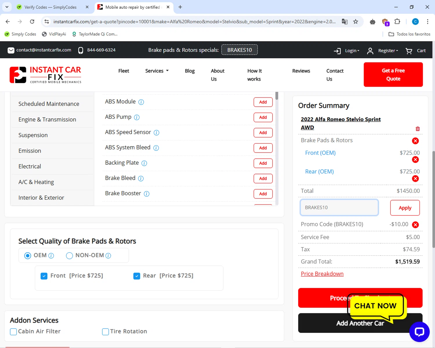Open the chat bubble widget
The image size is (435, 348).
(419, 332)
